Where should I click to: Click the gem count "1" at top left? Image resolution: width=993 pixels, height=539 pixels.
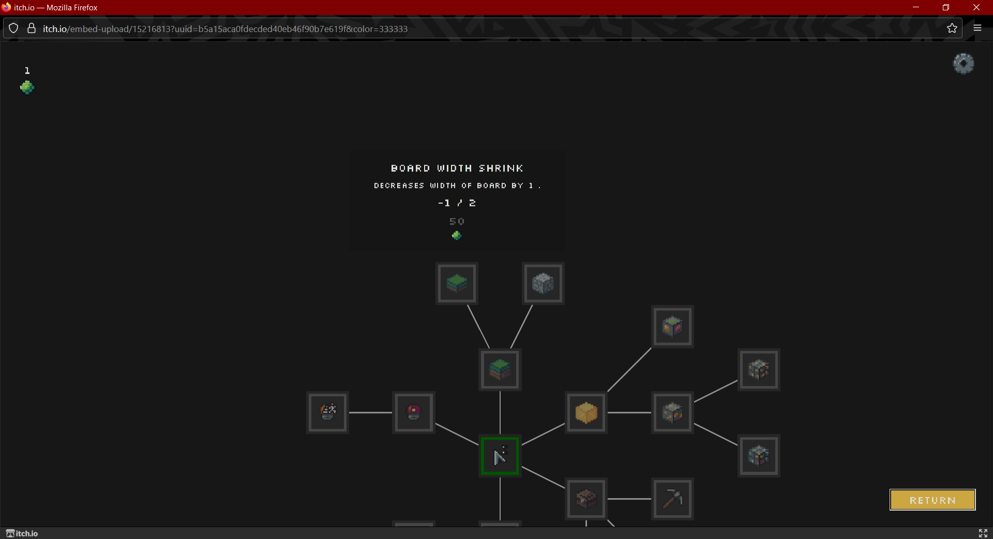[x=27, y=70]
